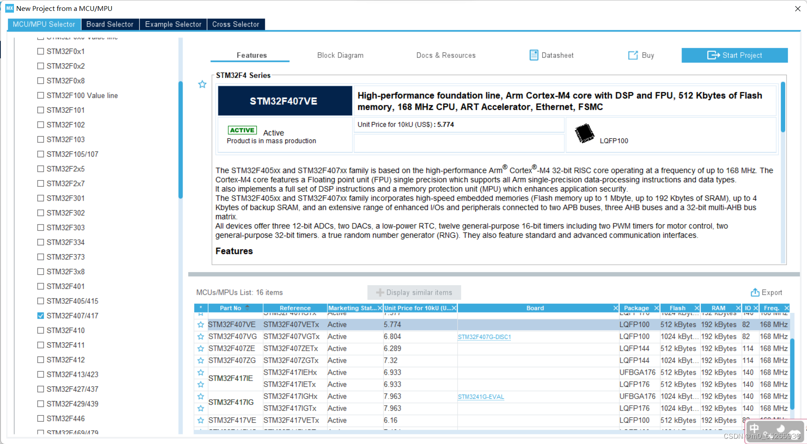Viewport: 807px width, 444px height.
Task: Click the description panel vertical scrollbar
Action: coord(783,107)
